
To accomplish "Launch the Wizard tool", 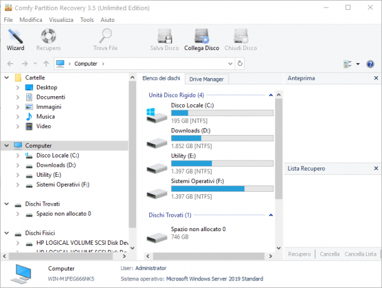I will 16,39.
